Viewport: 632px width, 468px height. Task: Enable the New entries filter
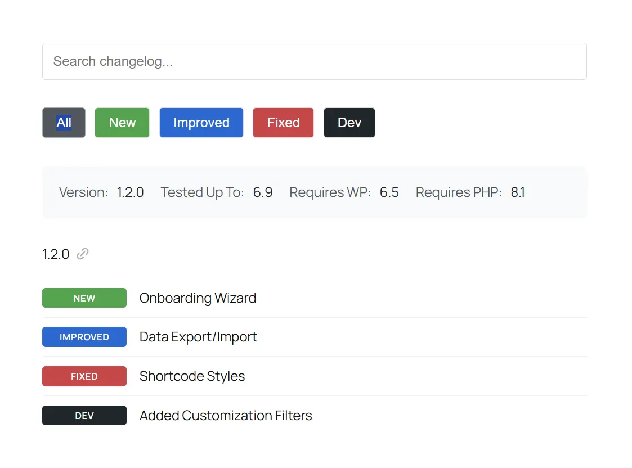[x=122, y=123]
